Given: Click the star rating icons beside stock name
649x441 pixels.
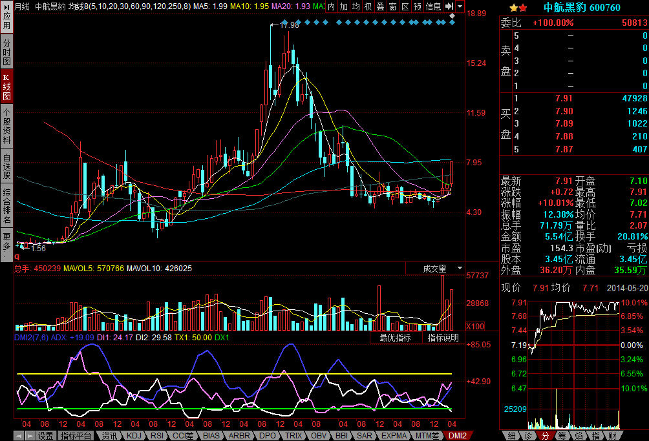Looking at the screenshot, I should coord(518,8).
